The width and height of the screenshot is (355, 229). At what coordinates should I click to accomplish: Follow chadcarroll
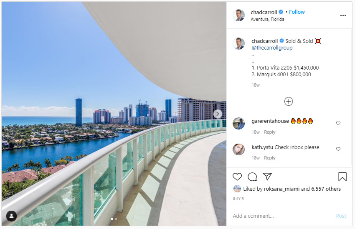pyautogui.click(x=297, y=12)
